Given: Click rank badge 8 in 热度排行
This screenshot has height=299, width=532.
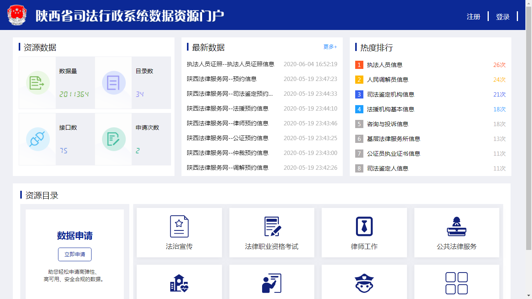Looking at the screenshot, I should pyautogui.click(x=359, y=168).
